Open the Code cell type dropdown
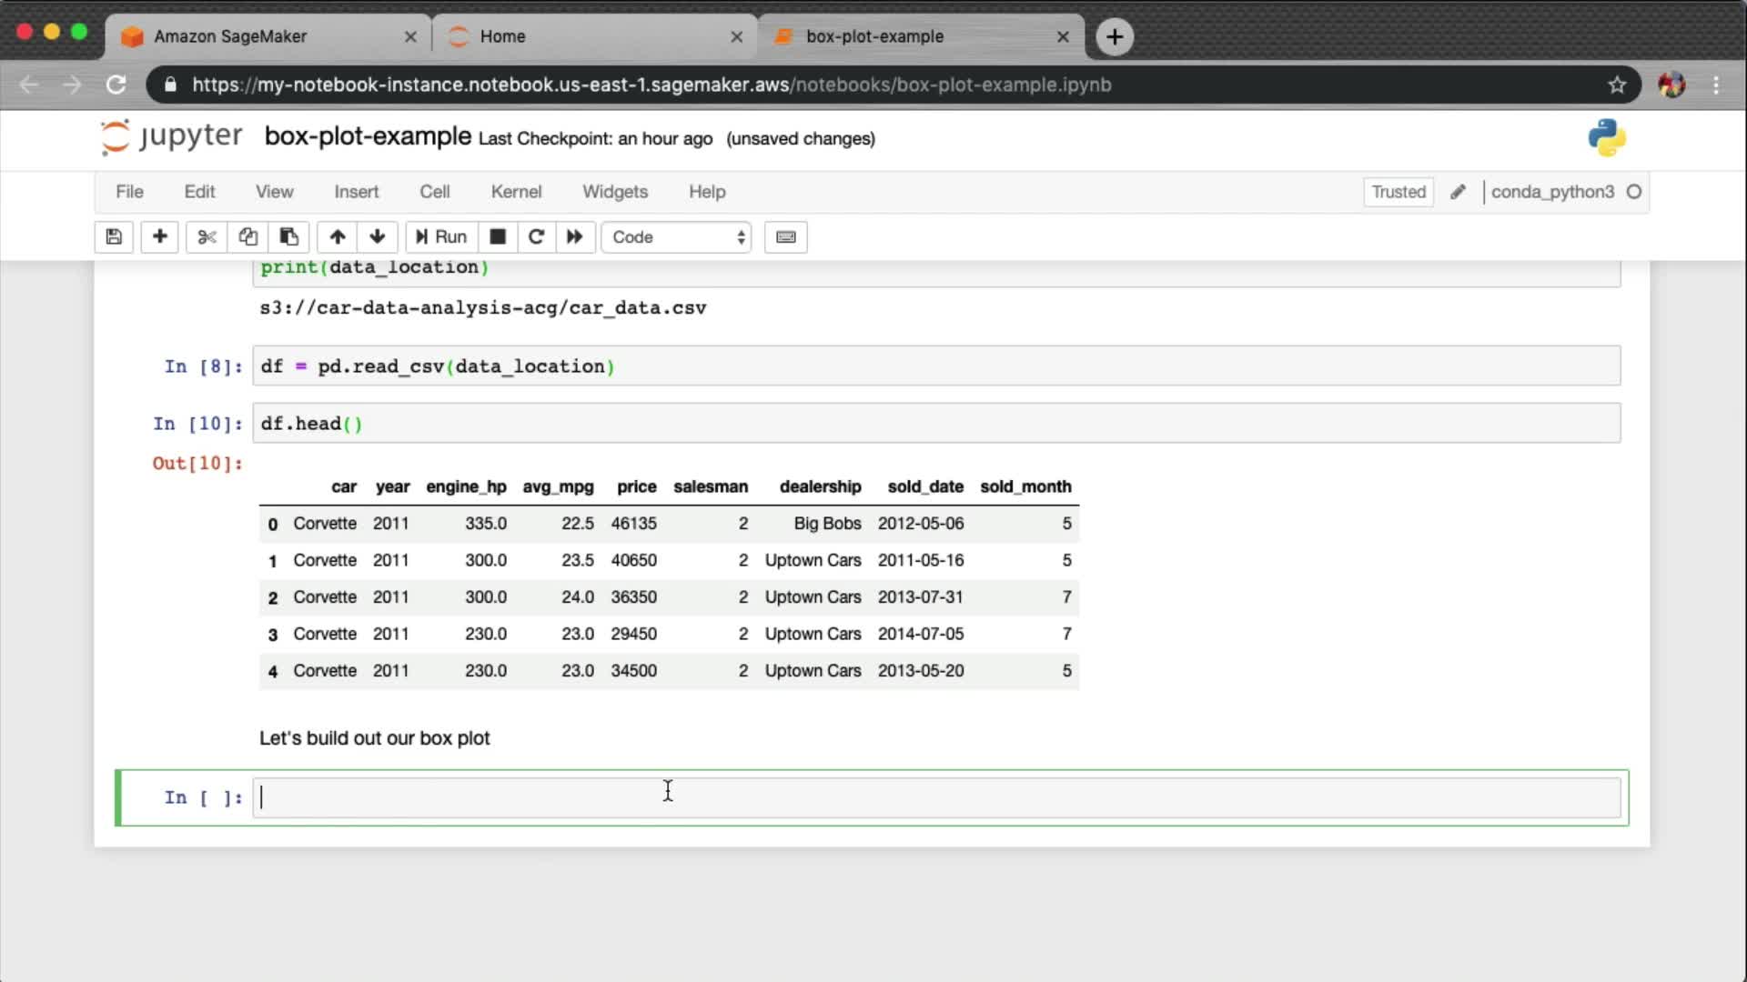This screenshot has height=982, width=1747. pyautogui.click(x=677, y=237)
